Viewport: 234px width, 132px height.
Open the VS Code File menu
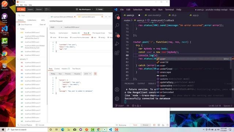click(122, 10)
